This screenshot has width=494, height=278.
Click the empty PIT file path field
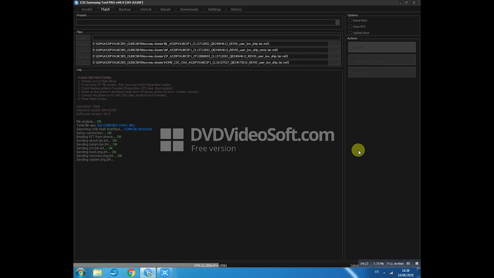point(216,38)
